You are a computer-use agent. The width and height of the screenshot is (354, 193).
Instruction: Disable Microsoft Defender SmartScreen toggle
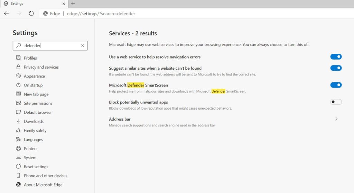tap(336, 85)
